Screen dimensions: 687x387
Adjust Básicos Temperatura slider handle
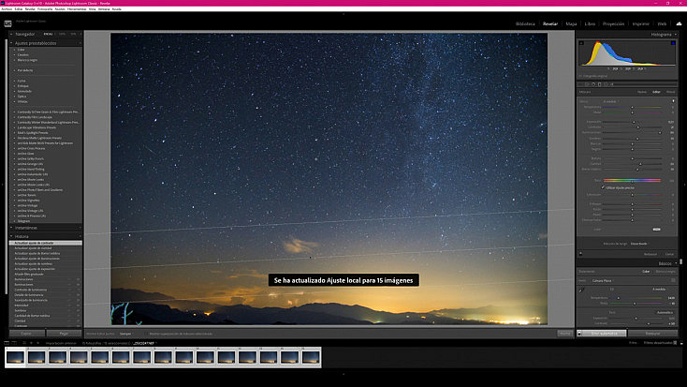(x=619, y=298)
